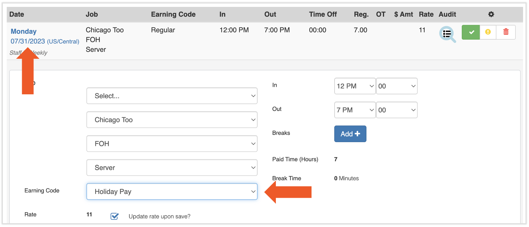Open the audit log magnifier icon
This screenshot has height=227, width=529.
pyautogui.click(x=447, y=34)
